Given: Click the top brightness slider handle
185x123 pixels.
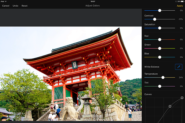Looking at the screenshot, I should (159, 11).
